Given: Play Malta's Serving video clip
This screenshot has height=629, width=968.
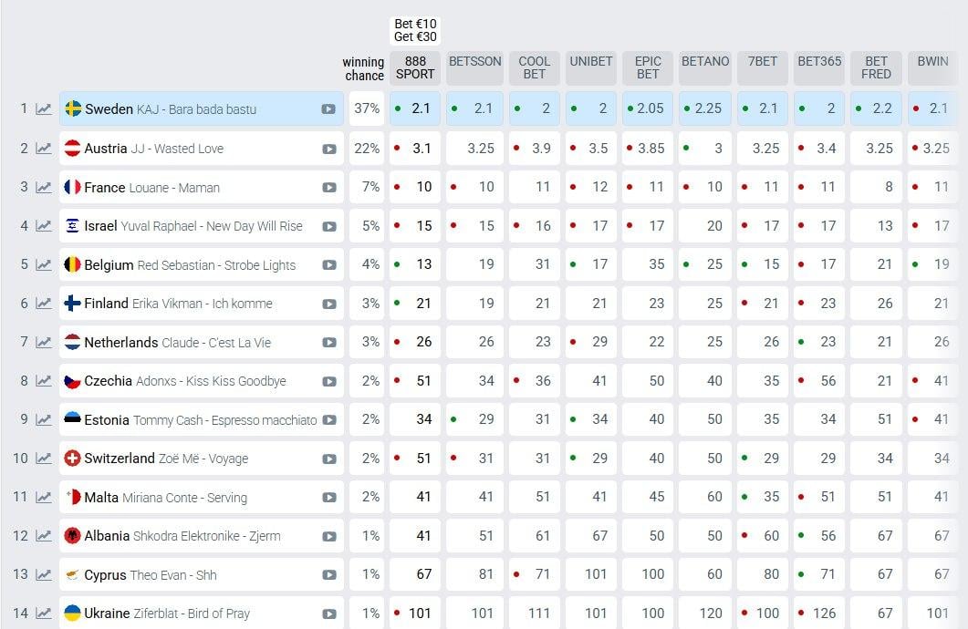Looking at the screenshot, I should (x=329, y=498).
